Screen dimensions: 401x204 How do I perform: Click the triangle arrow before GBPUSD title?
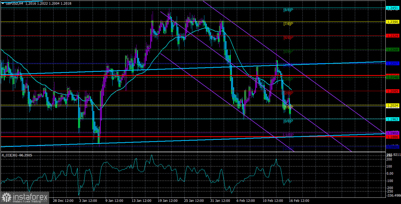pos(3,3)
